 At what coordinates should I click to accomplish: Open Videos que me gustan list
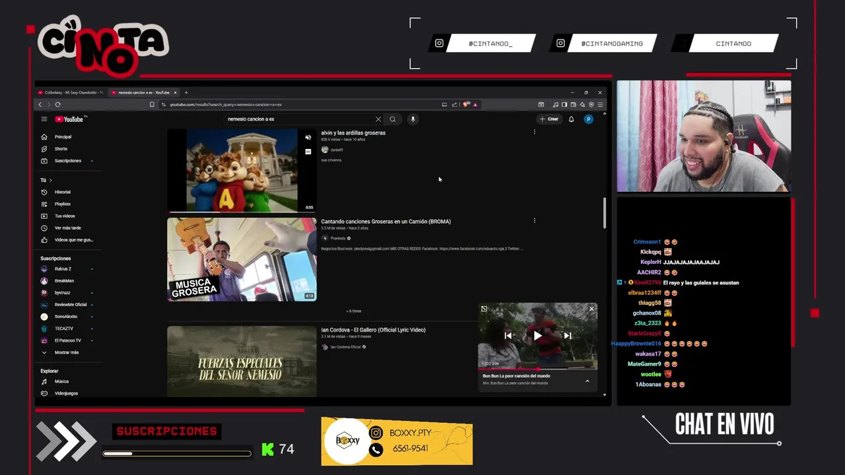click(x=73, y=239)
